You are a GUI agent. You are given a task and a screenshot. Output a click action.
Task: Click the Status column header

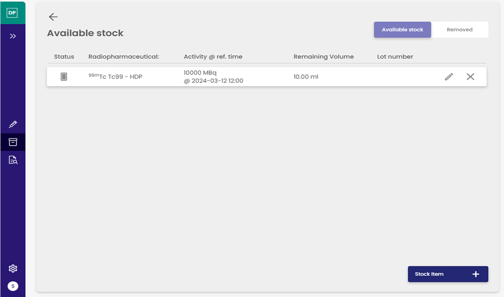[x=64, y=57]
